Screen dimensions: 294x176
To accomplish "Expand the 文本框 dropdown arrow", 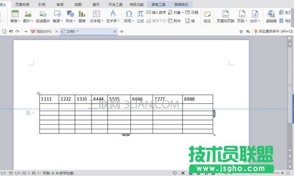I will [102, 21].
